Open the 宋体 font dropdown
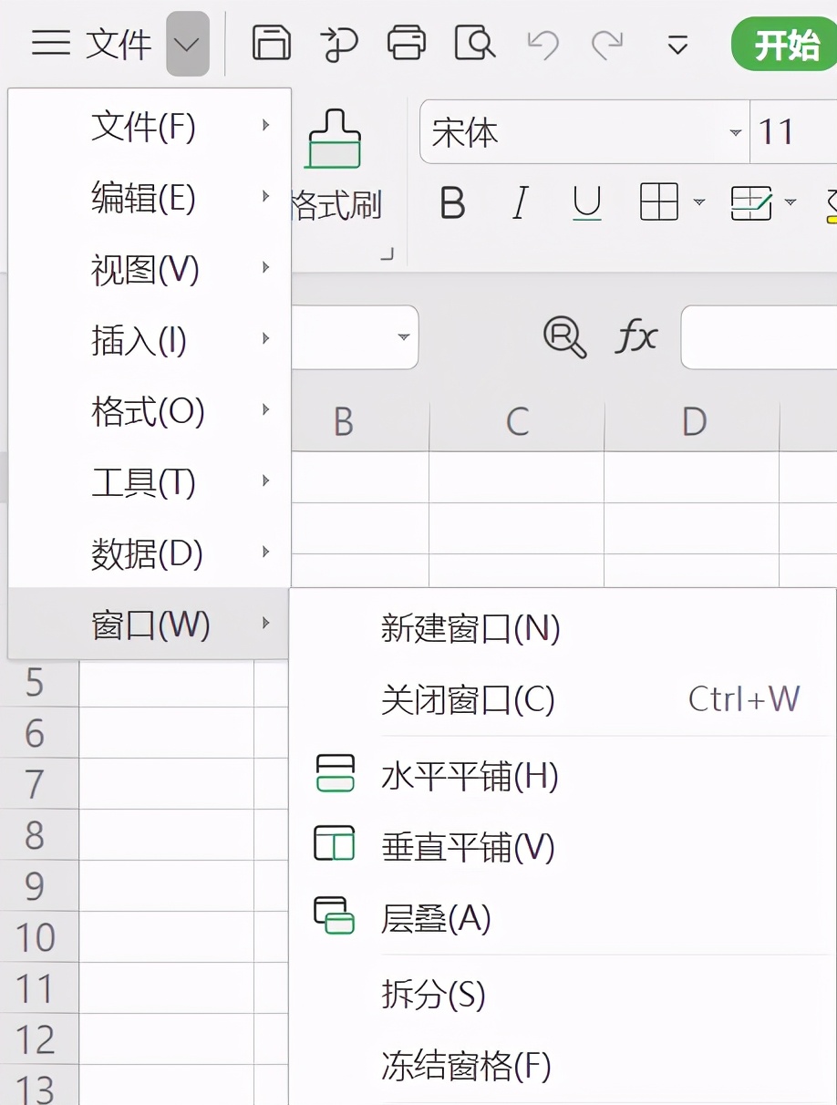 [735, 132]
